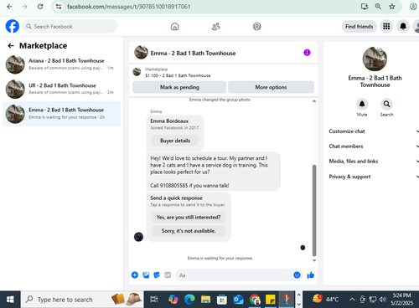Open Emma chat header profile photo
419x308 pixels.
click(141, 53)
